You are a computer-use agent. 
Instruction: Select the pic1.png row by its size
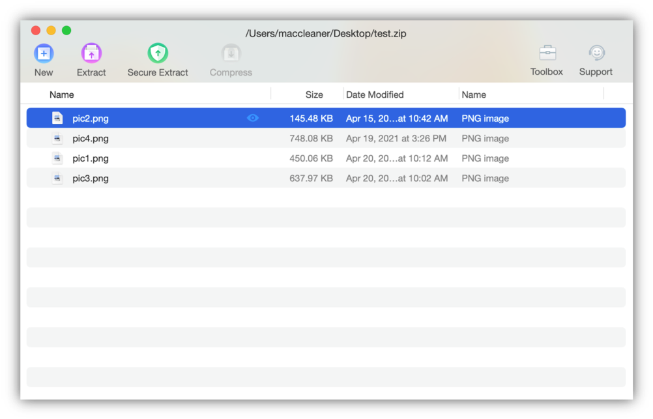311,158
